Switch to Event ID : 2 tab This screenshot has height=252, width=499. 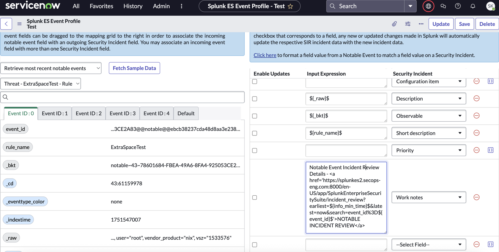tap(88, 114)
